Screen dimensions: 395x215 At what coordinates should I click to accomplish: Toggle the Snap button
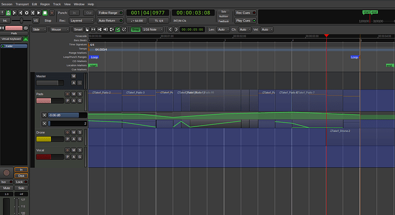coord(136,29)
